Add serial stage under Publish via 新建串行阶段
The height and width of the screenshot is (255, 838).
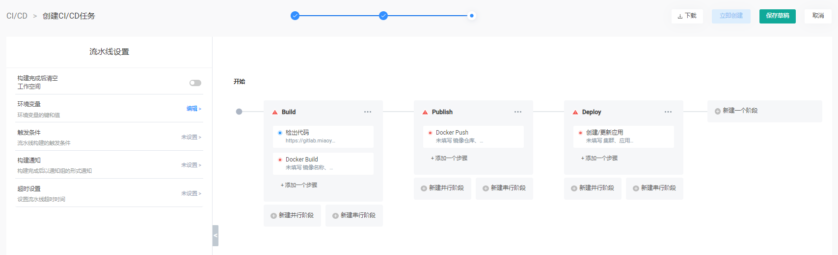504,188
